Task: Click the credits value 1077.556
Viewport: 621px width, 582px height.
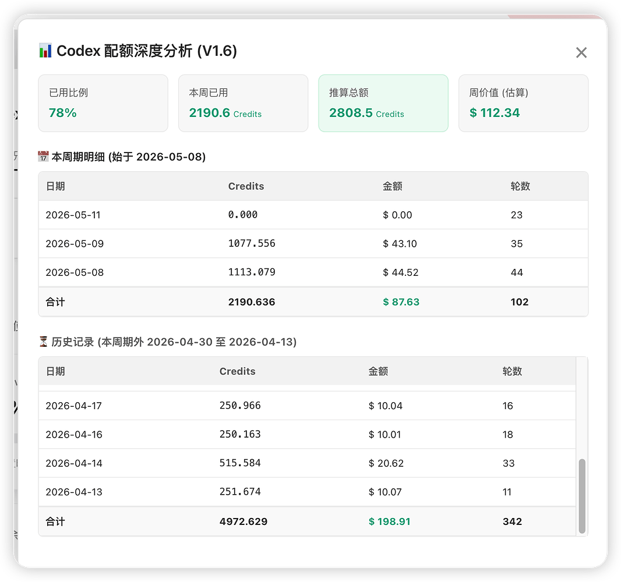Action: (x=252, y=243)
